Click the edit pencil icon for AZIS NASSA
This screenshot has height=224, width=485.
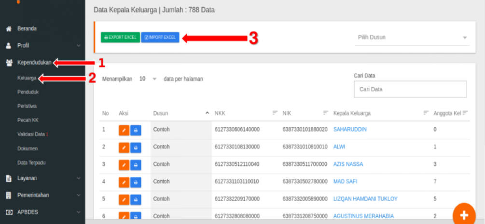pyautogui.click(x=124, y=165)
